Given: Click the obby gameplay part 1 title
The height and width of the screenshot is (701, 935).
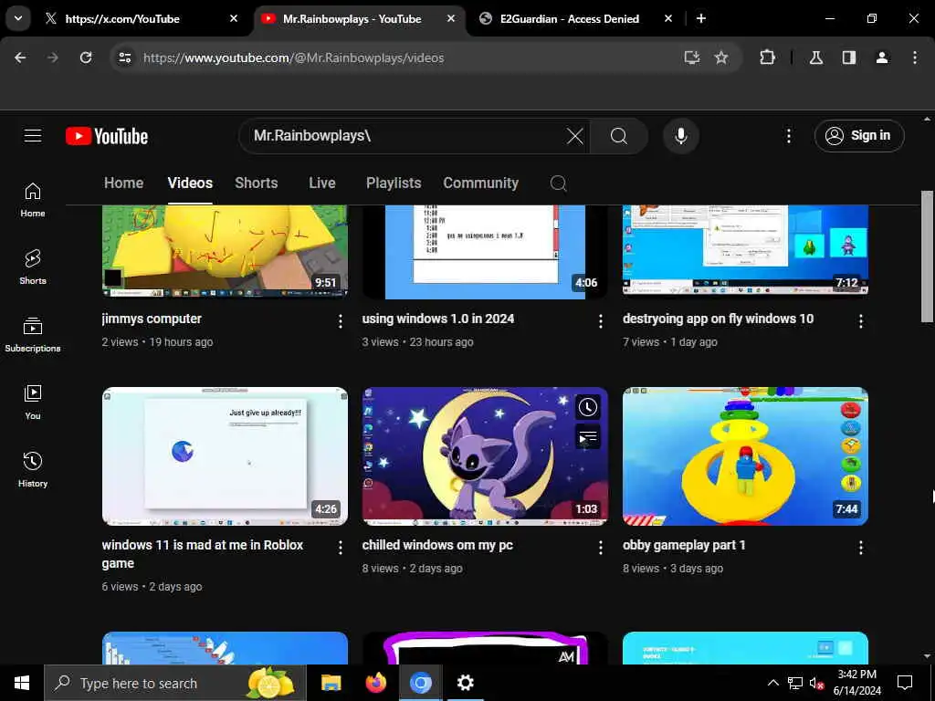Looking at the screenshot, I should click(684, 545).
